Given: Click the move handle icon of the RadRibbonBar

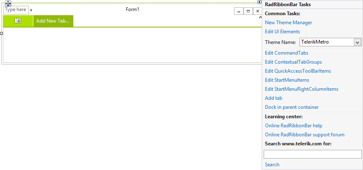Looking at the screenshot, I should (8, 3).
